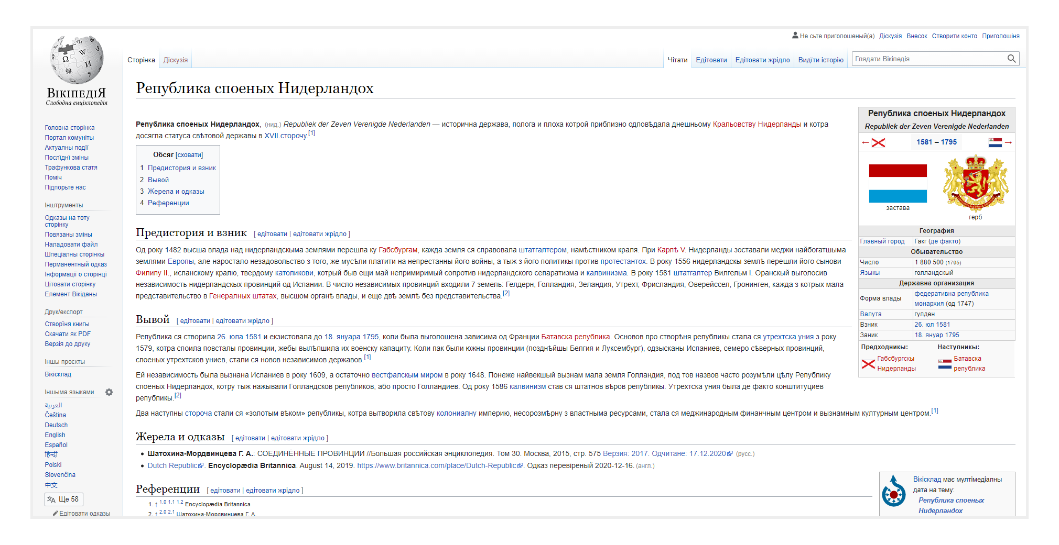Open the Внесок link in top bar

[917, 36]
